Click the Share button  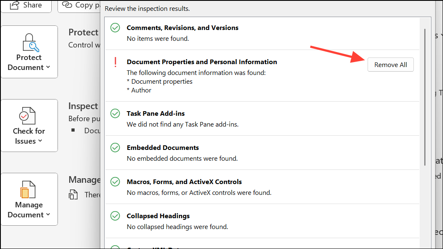click(x=26, y=5)
